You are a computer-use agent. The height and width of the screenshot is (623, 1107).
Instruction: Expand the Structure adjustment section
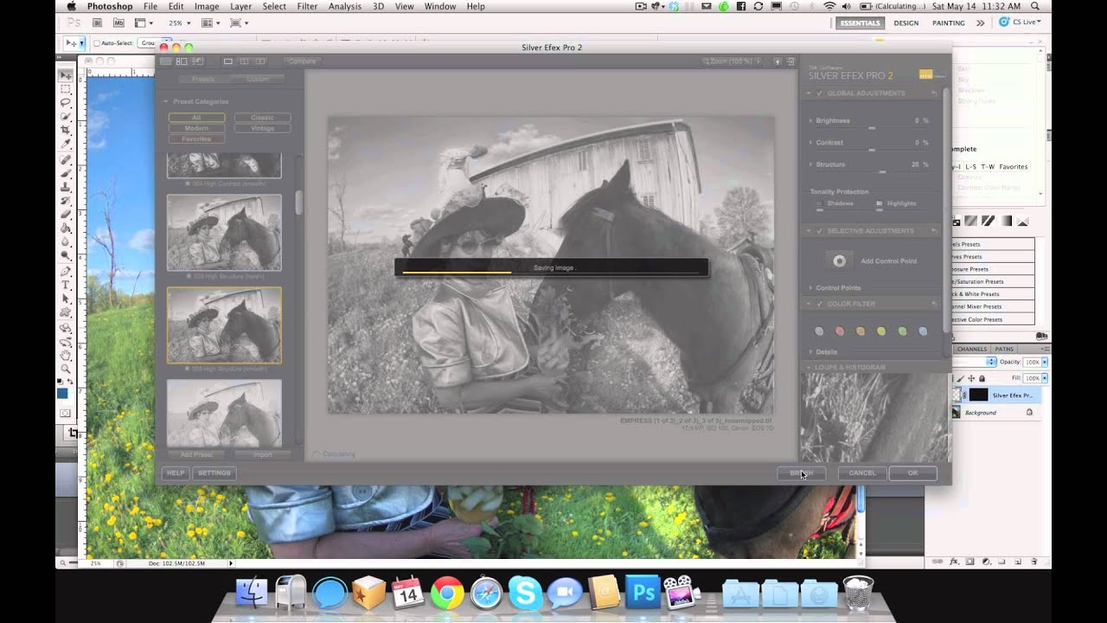[811, 164]
